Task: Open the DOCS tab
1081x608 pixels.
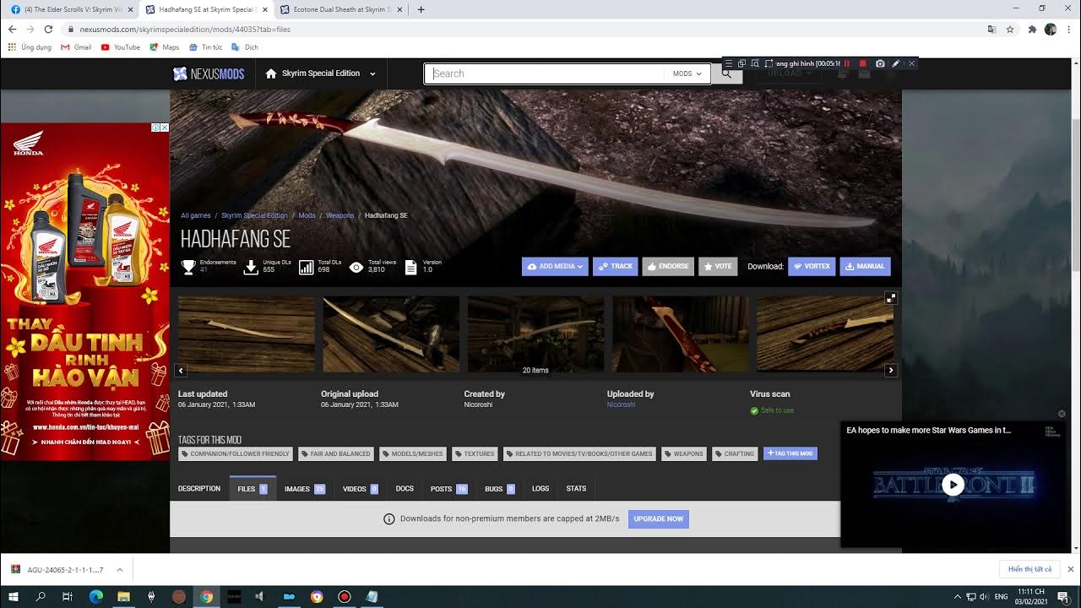Action: pyautogui.click(x=405, y=489)
